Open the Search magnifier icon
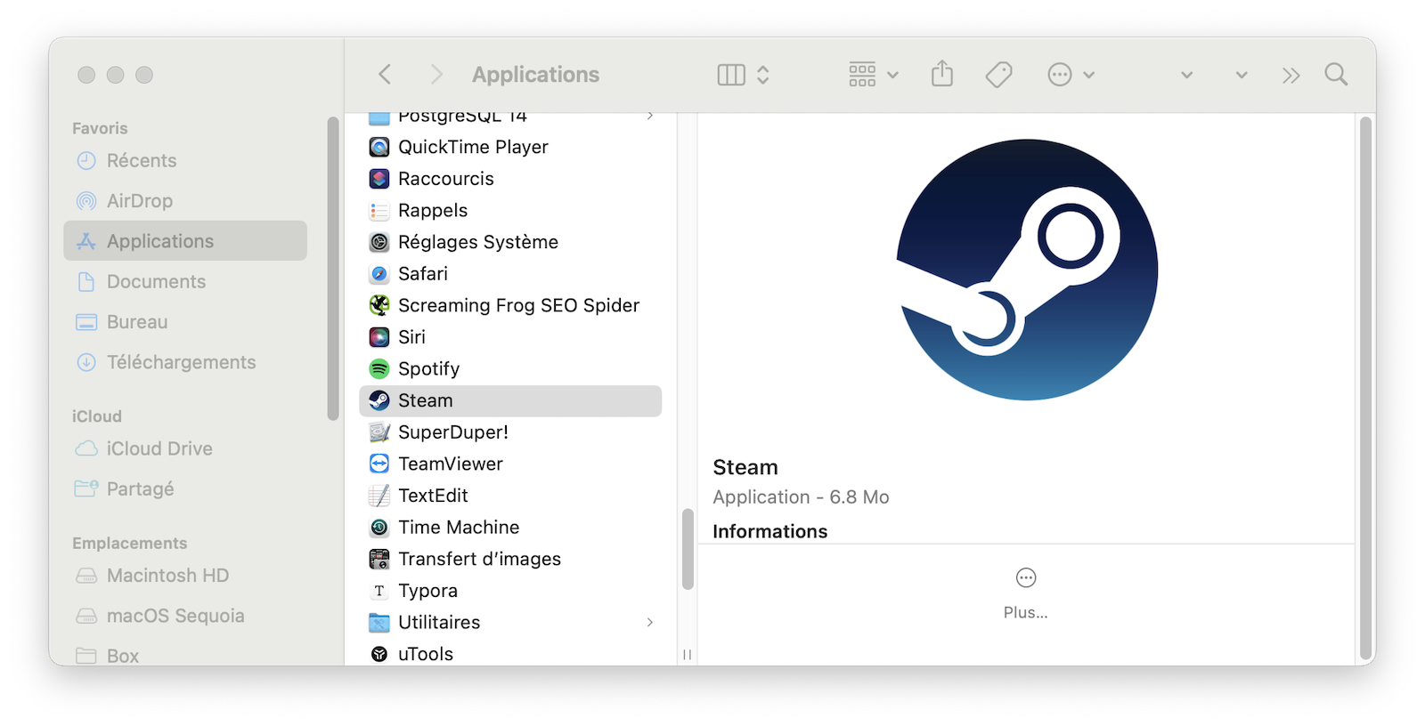The width and height of the screenshot is (1425, 726). tap(1336, 75)
